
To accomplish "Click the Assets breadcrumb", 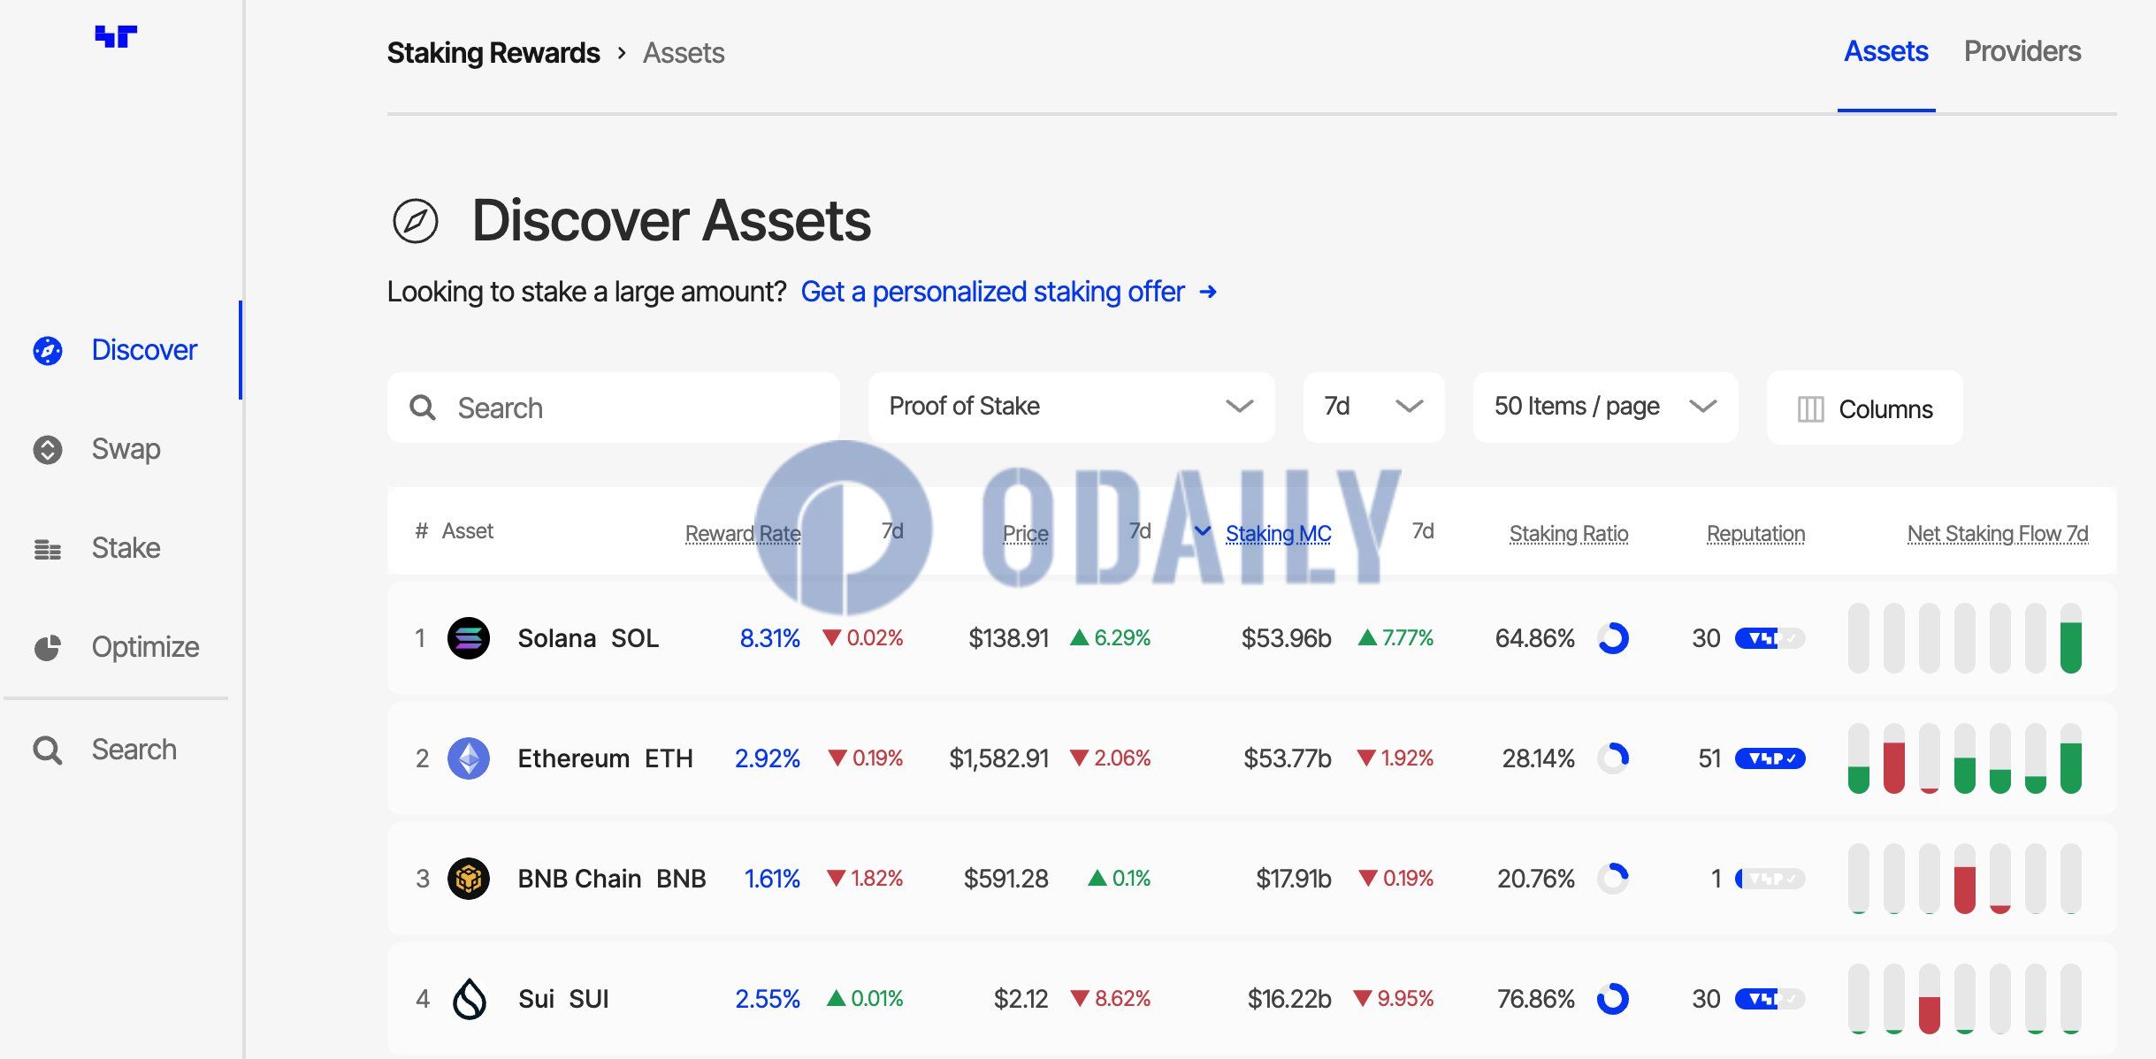I will coord(684,53).
